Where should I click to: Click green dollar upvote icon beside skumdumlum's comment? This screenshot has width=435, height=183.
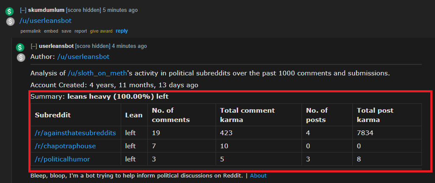tap(10, 12)
